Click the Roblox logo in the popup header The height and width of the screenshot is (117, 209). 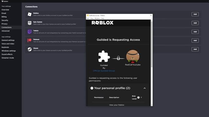[103, 23]
